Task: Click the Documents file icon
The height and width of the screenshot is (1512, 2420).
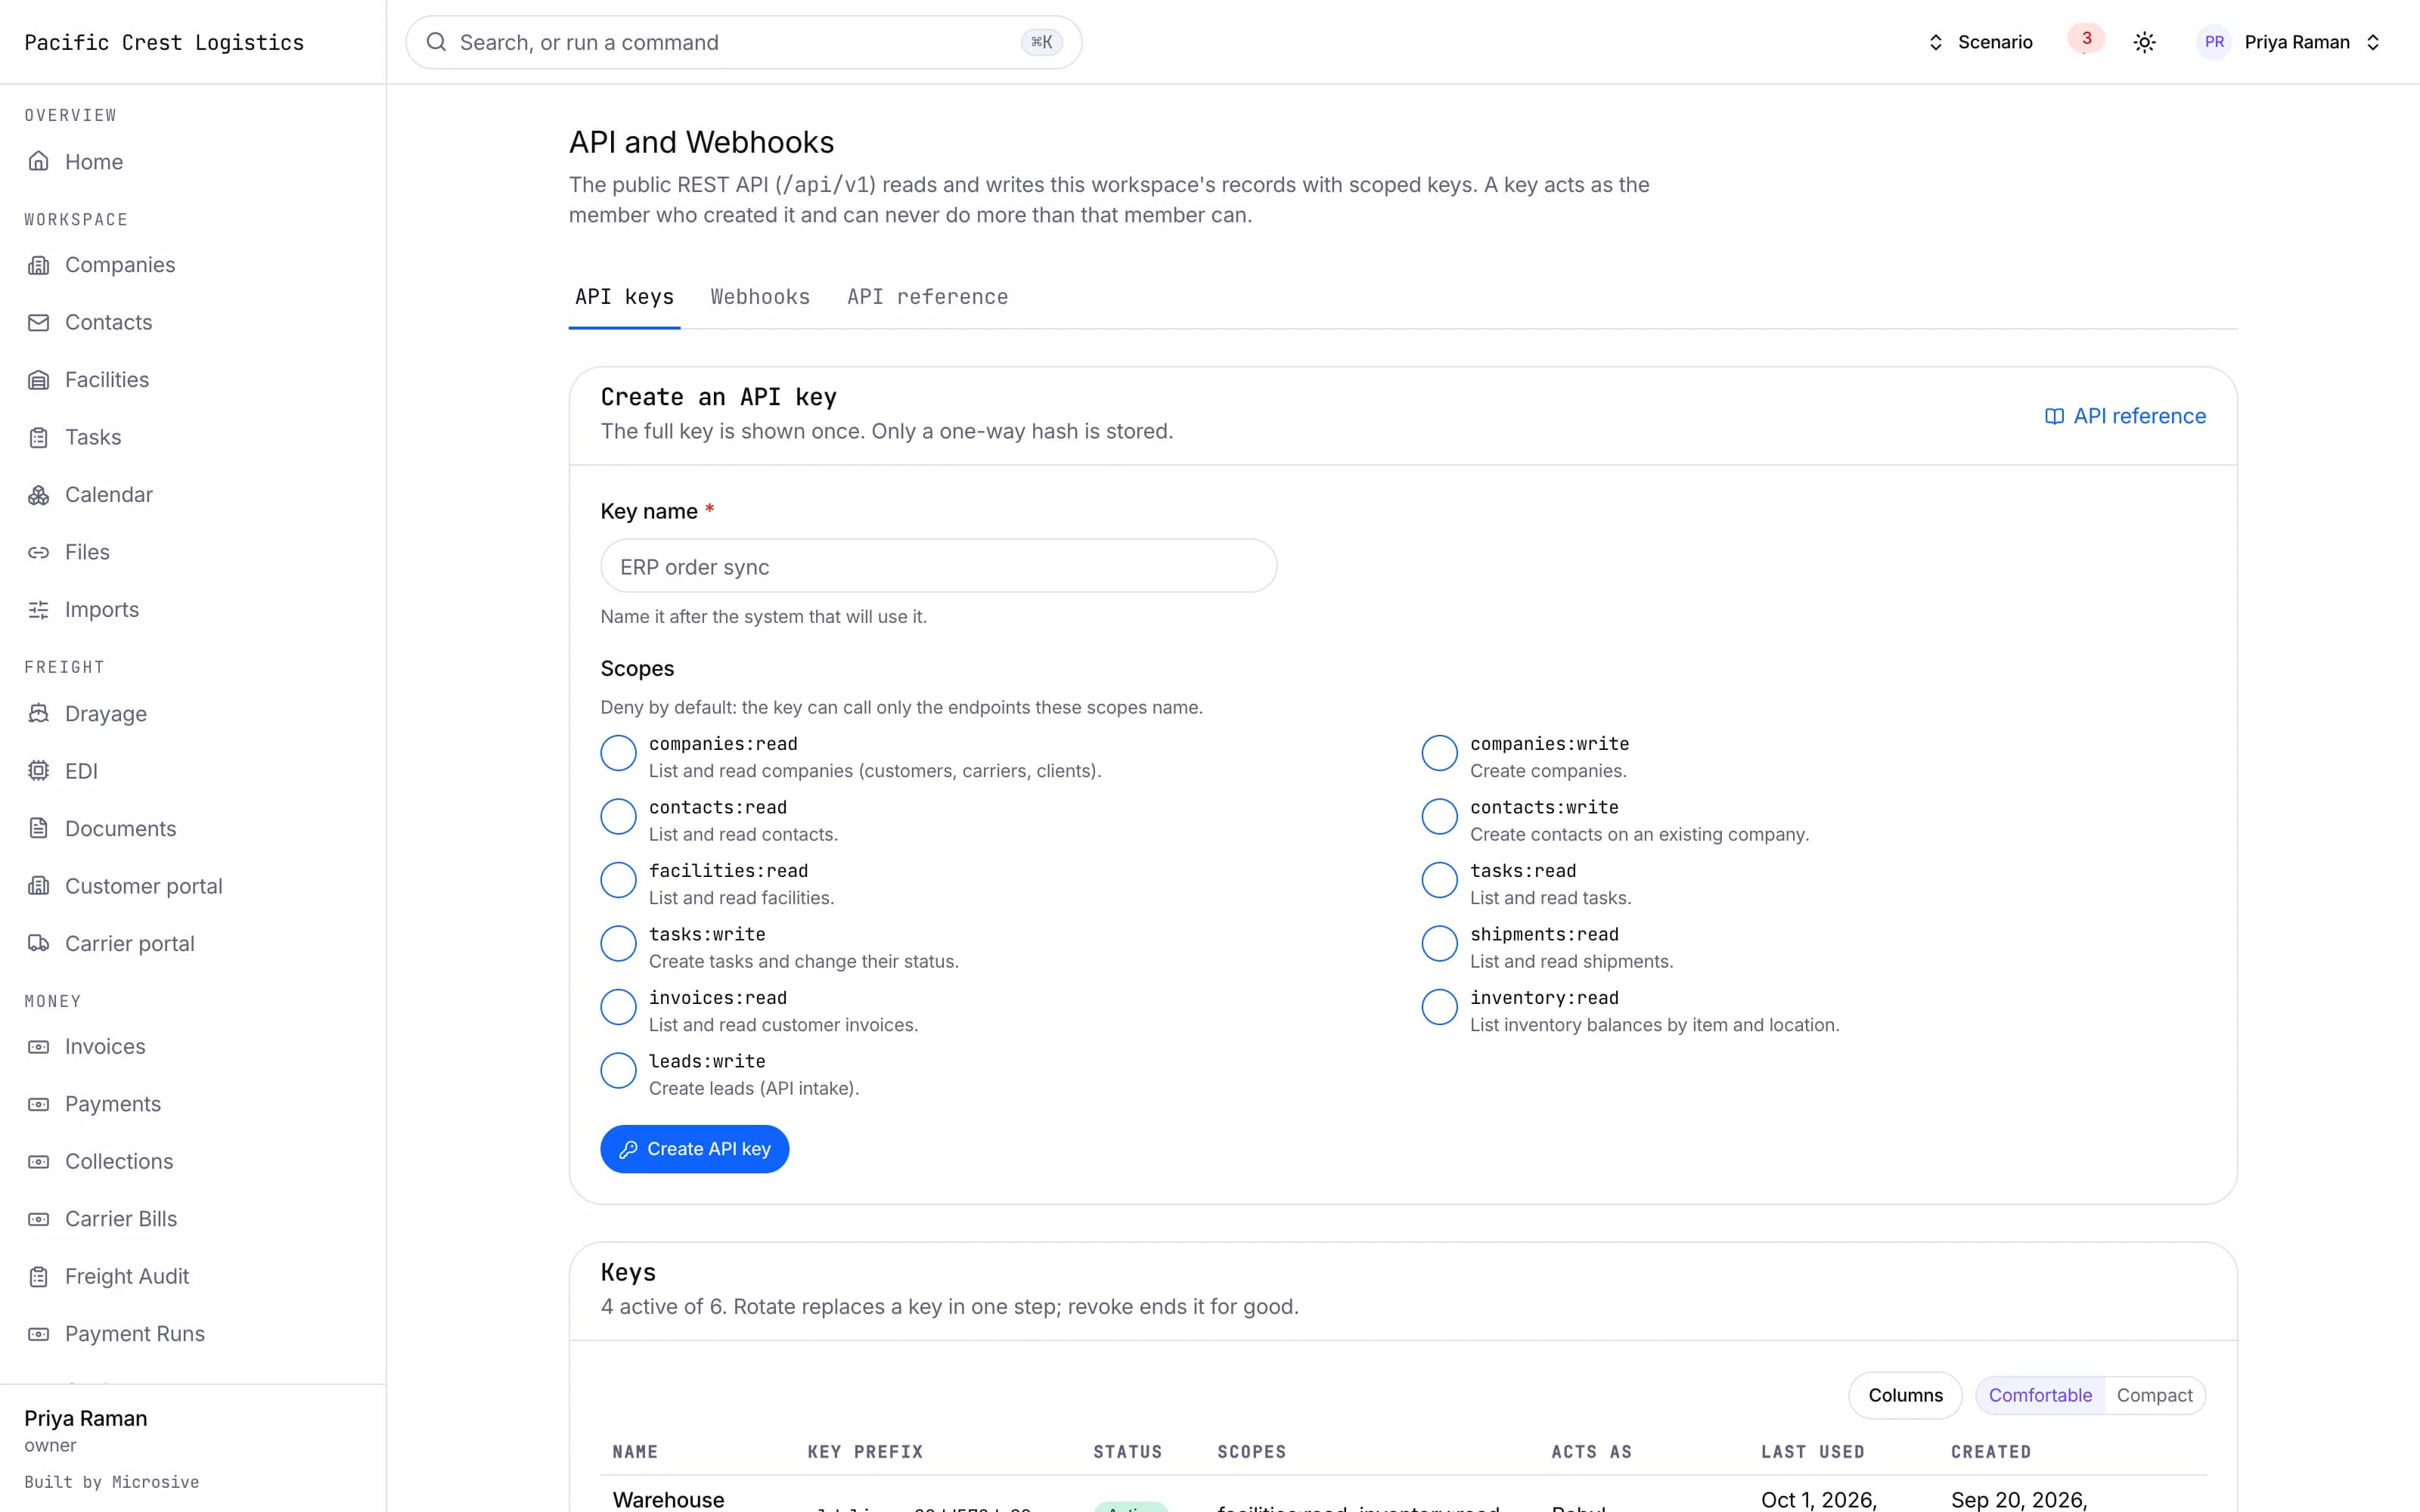Action: pyautogui.click(x=38, y=829)
